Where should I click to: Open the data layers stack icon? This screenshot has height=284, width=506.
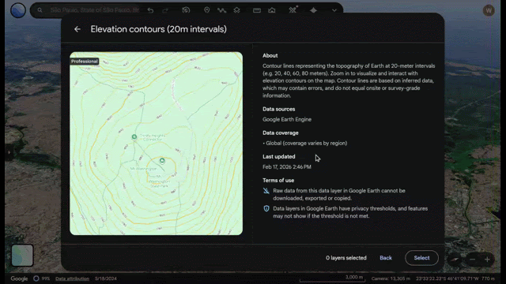tap(236, 10)
